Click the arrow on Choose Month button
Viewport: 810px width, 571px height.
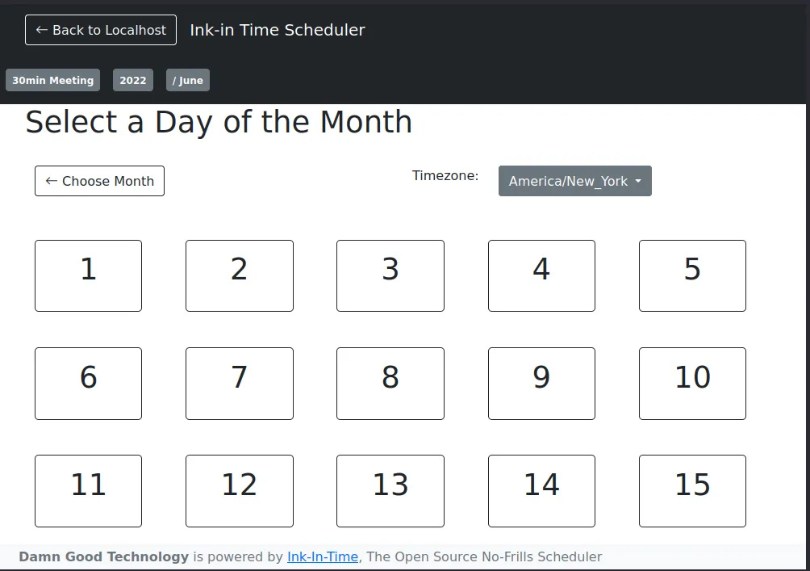pyautogui.click(x=49, y=181)
